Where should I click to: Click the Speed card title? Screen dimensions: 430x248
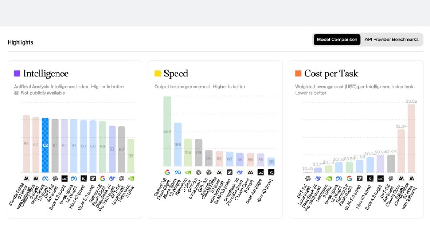pyautogui.click(x=176, y=74)
